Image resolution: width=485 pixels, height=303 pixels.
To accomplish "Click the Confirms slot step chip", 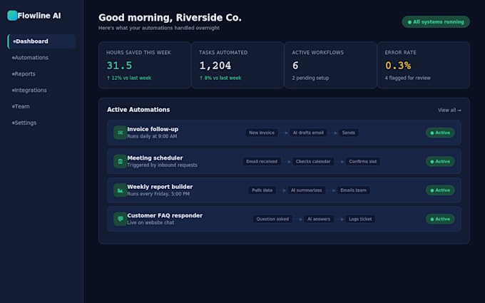I will [x=363, y=161].
